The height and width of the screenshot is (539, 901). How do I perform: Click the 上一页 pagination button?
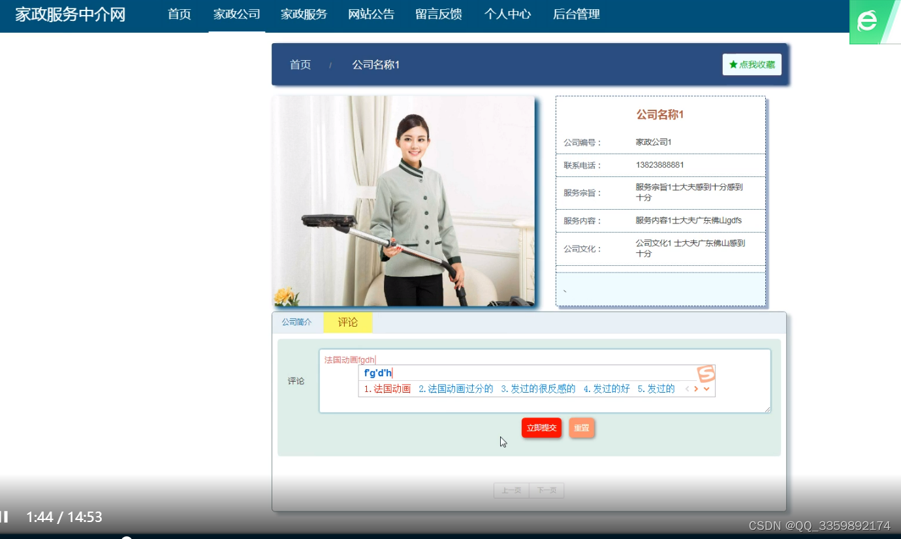click(511, 491)
